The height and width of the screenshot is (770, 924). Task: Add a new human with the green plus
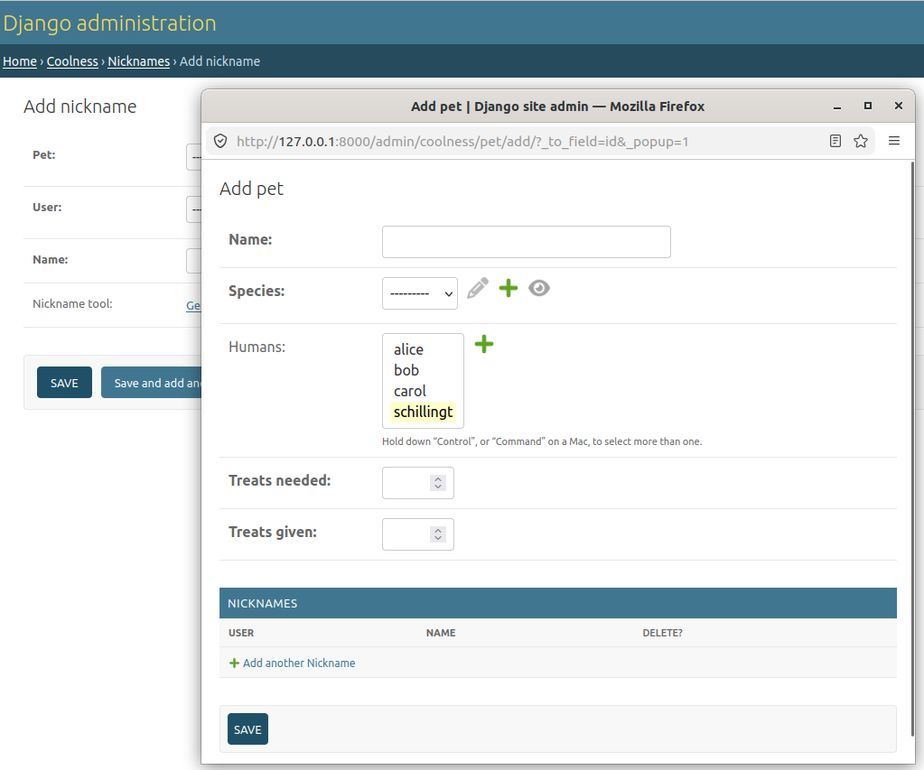coord(484,344)
